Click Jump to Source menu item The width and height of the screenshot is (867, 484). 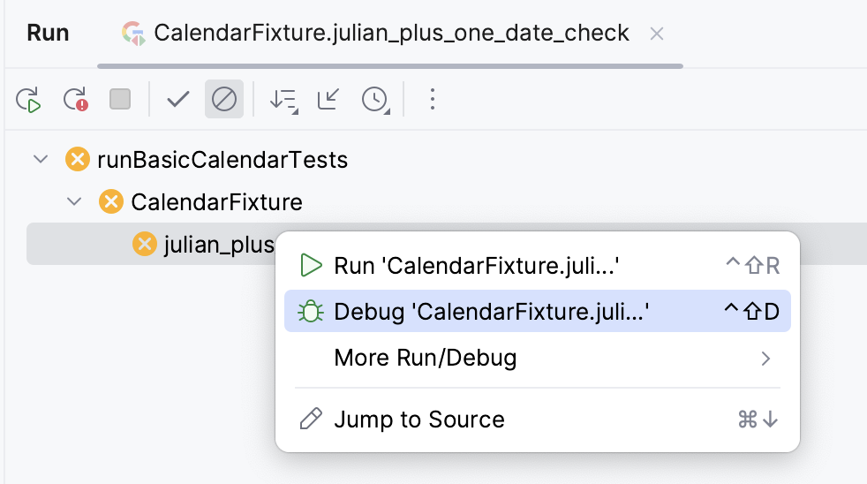coord(419,420)
